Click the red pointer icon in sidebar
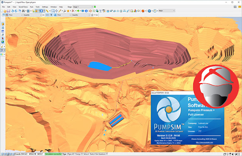This screenshot has width=242, height=156. pos(3,38)
